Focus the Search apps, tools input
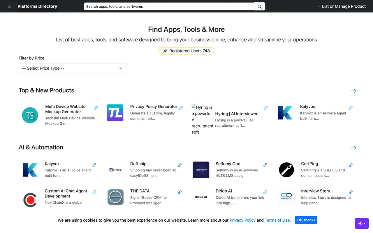The width and height of the screenshot is (373, 233). (169, 6)
